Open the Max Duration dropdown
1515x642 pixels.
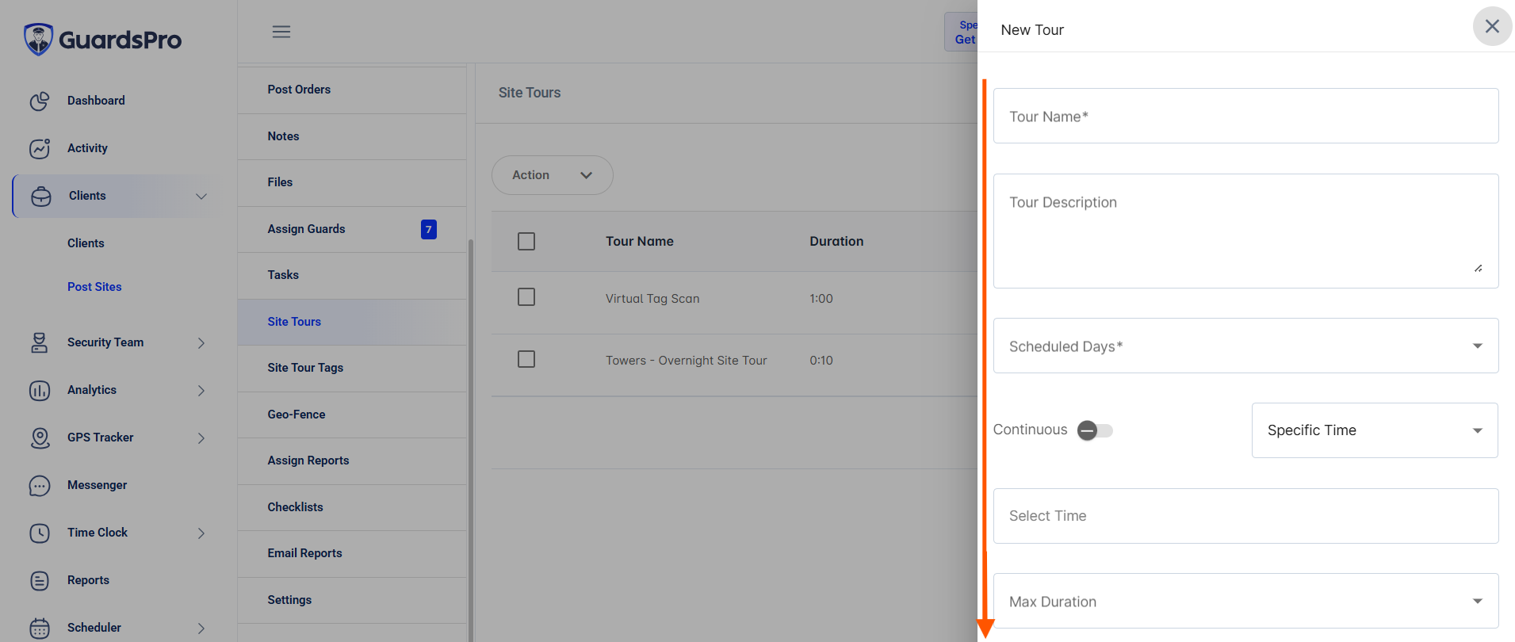point(1245,601)
